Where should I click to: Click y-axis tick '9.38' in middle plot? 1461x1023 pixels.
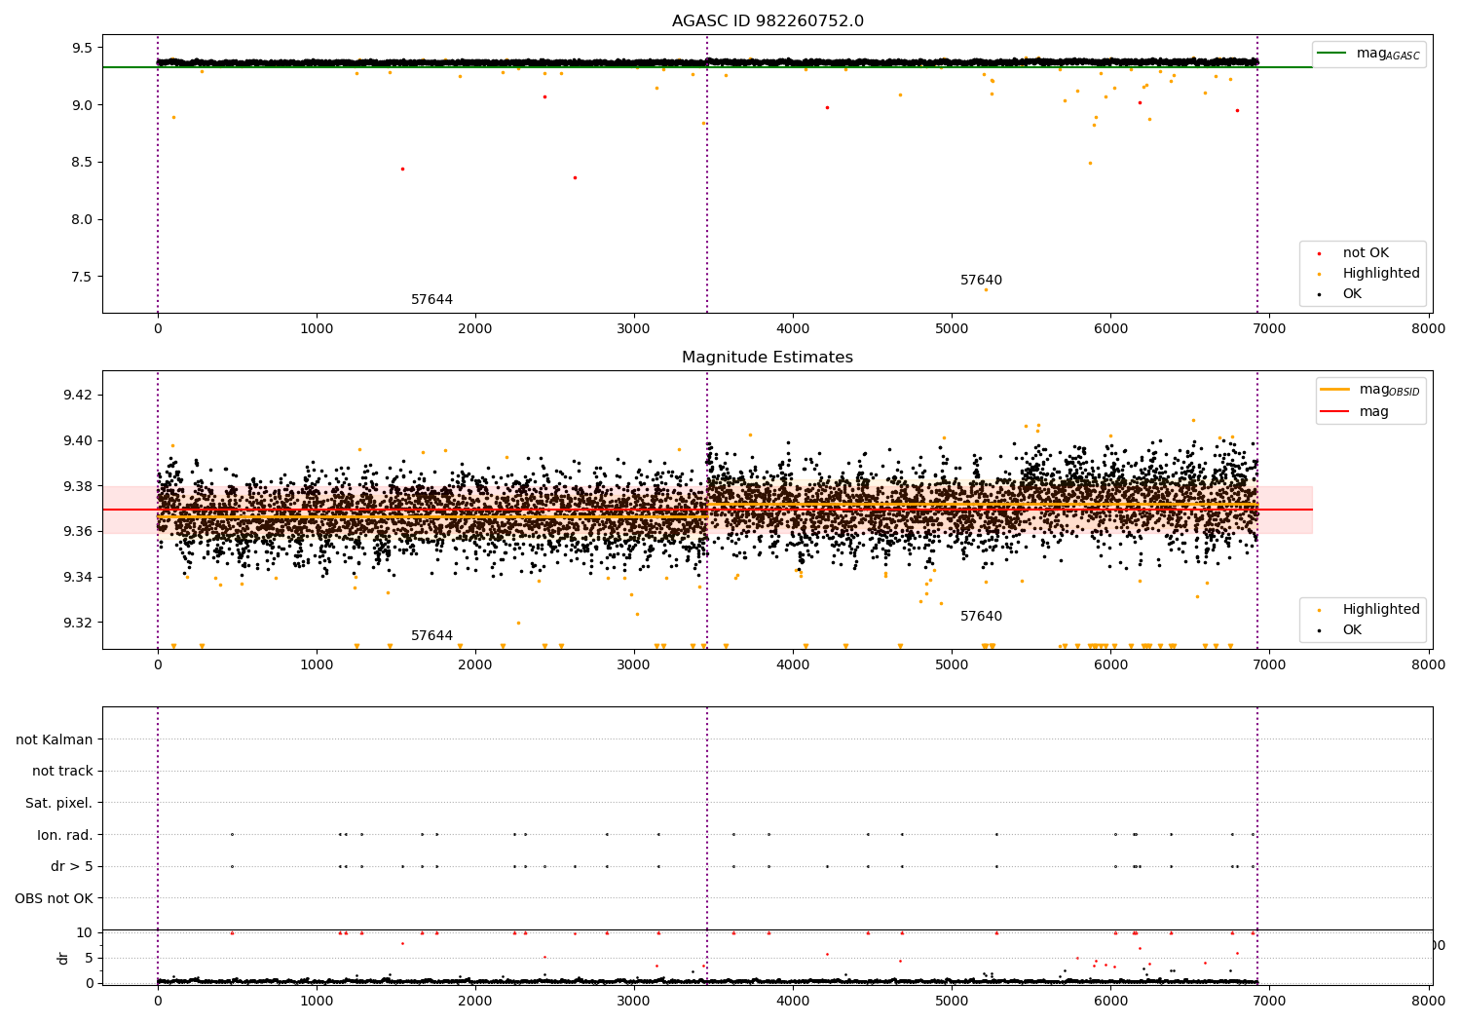point(79,487)
